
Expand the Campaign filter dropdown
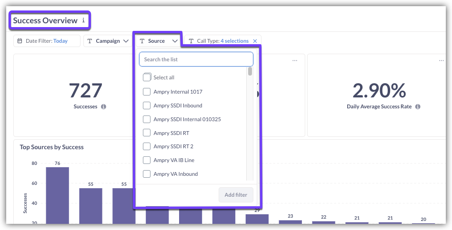126,41
